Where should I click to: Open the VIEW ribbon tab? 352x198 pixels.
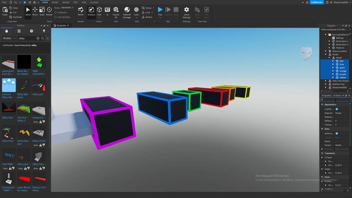(x=84, y=2)
